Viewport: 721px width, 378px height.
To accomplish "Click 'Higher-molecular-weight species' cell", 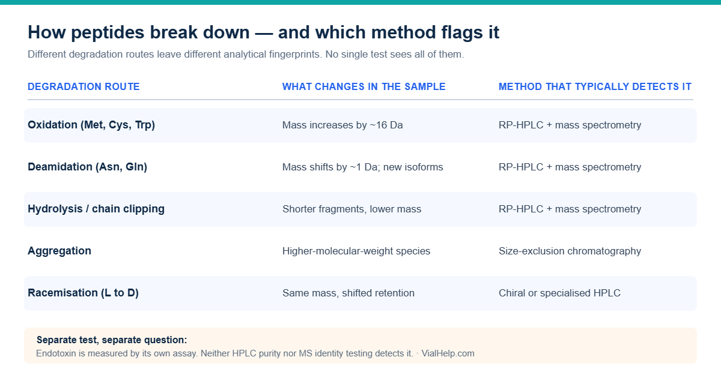I will (x=356, y=251).
